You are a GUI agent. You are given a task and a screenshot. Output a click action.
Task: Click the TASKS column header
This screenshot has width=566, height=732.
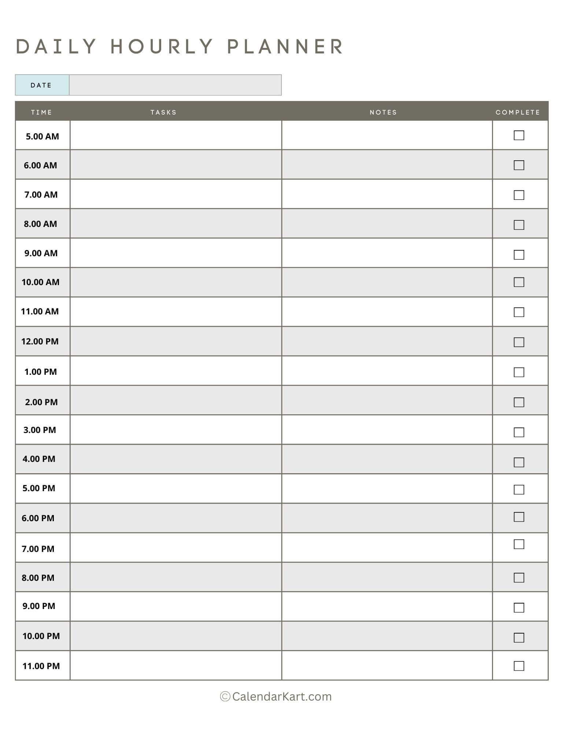[163, 112]
